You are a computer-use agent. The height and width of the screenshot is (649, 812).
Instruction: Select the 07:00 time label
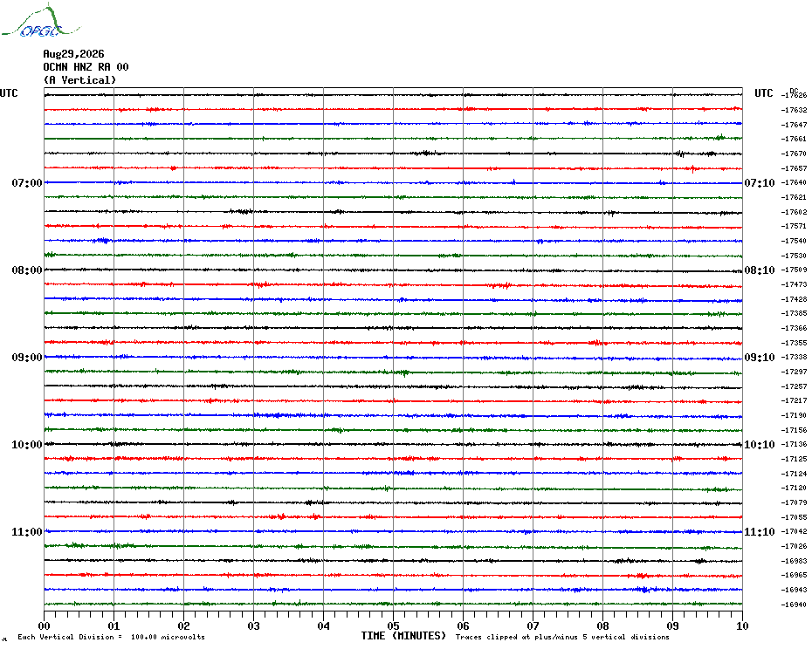click(27, 182)
